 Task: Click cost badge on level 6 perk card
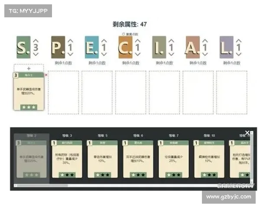point(125,143)
